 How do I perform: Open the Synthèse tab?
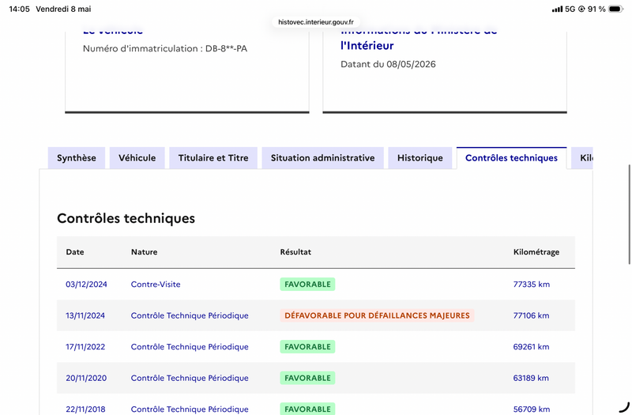coord(76,157)
